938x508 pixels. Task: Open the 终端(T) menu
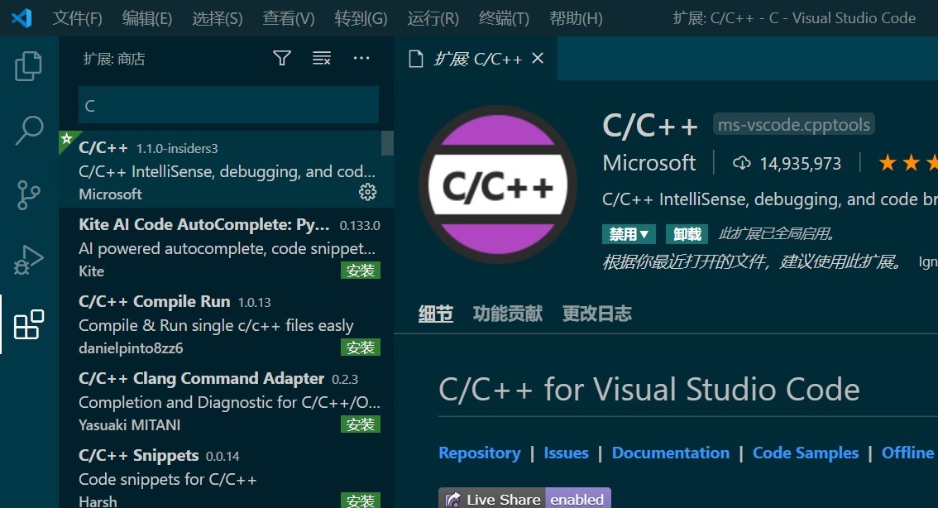(x=504, y=18)
